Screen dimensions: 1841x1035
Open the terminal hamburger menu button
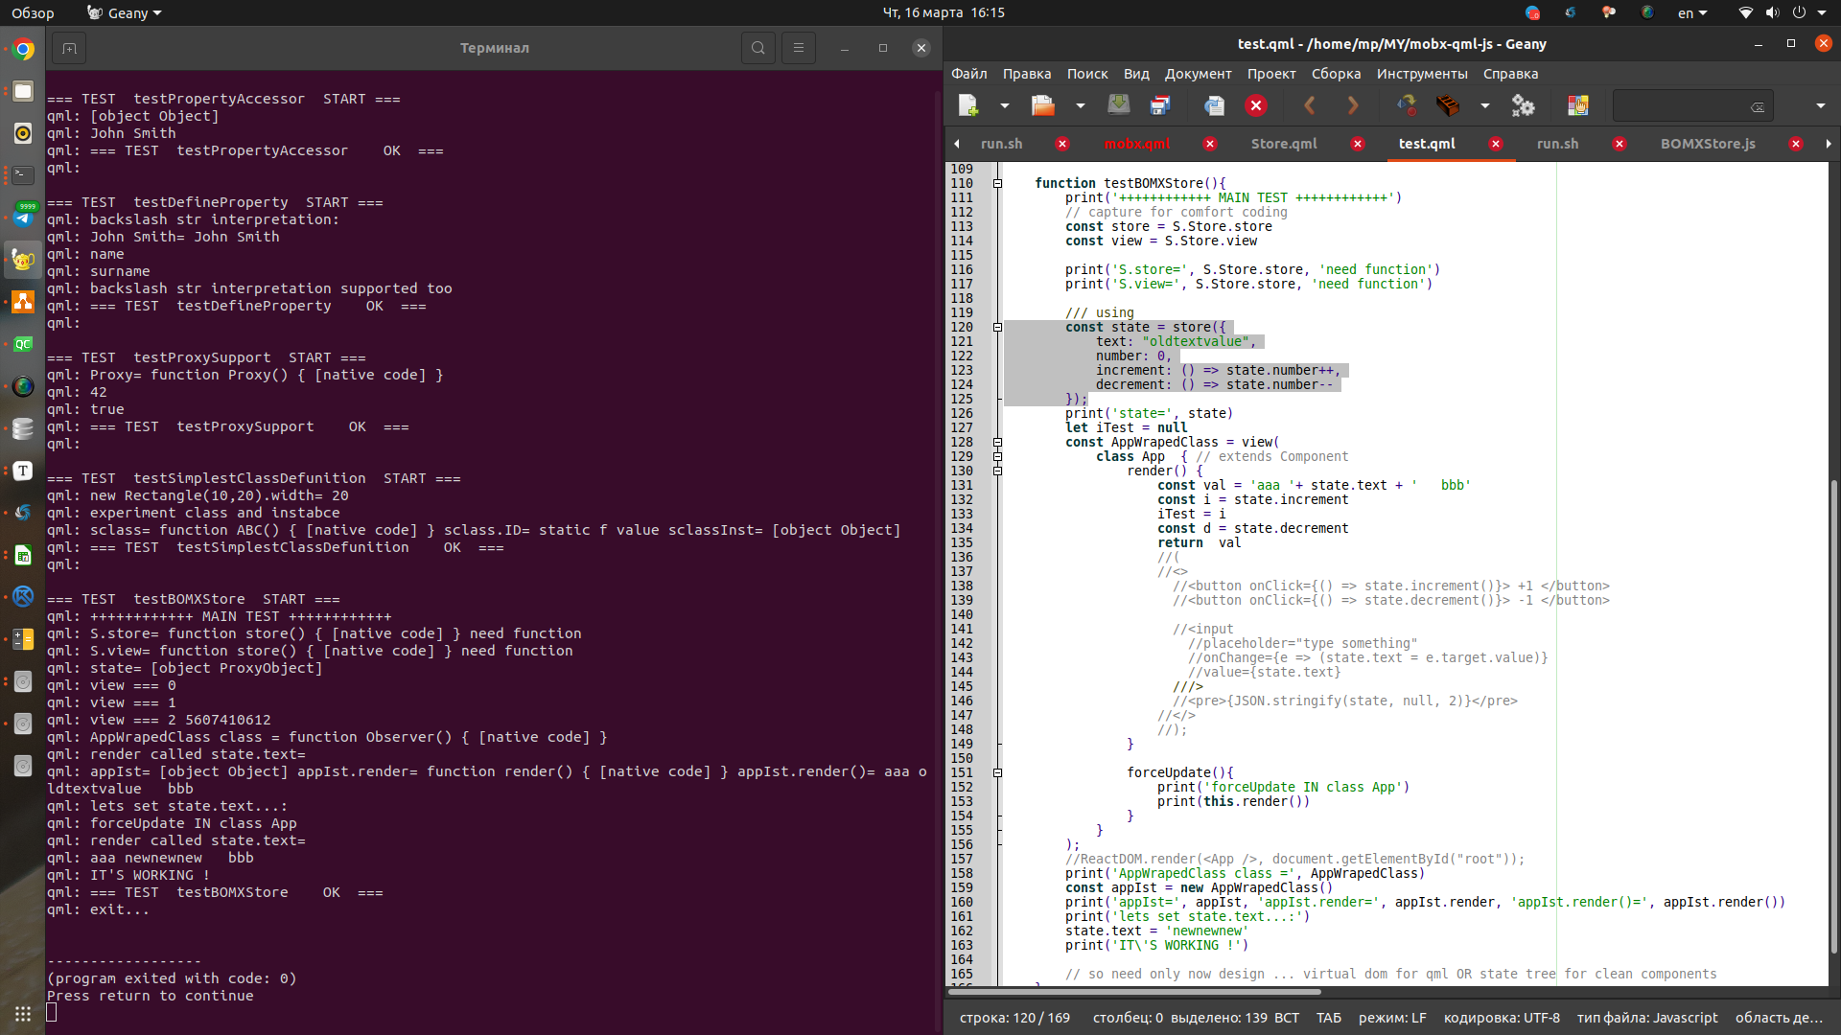coord(798,48)
